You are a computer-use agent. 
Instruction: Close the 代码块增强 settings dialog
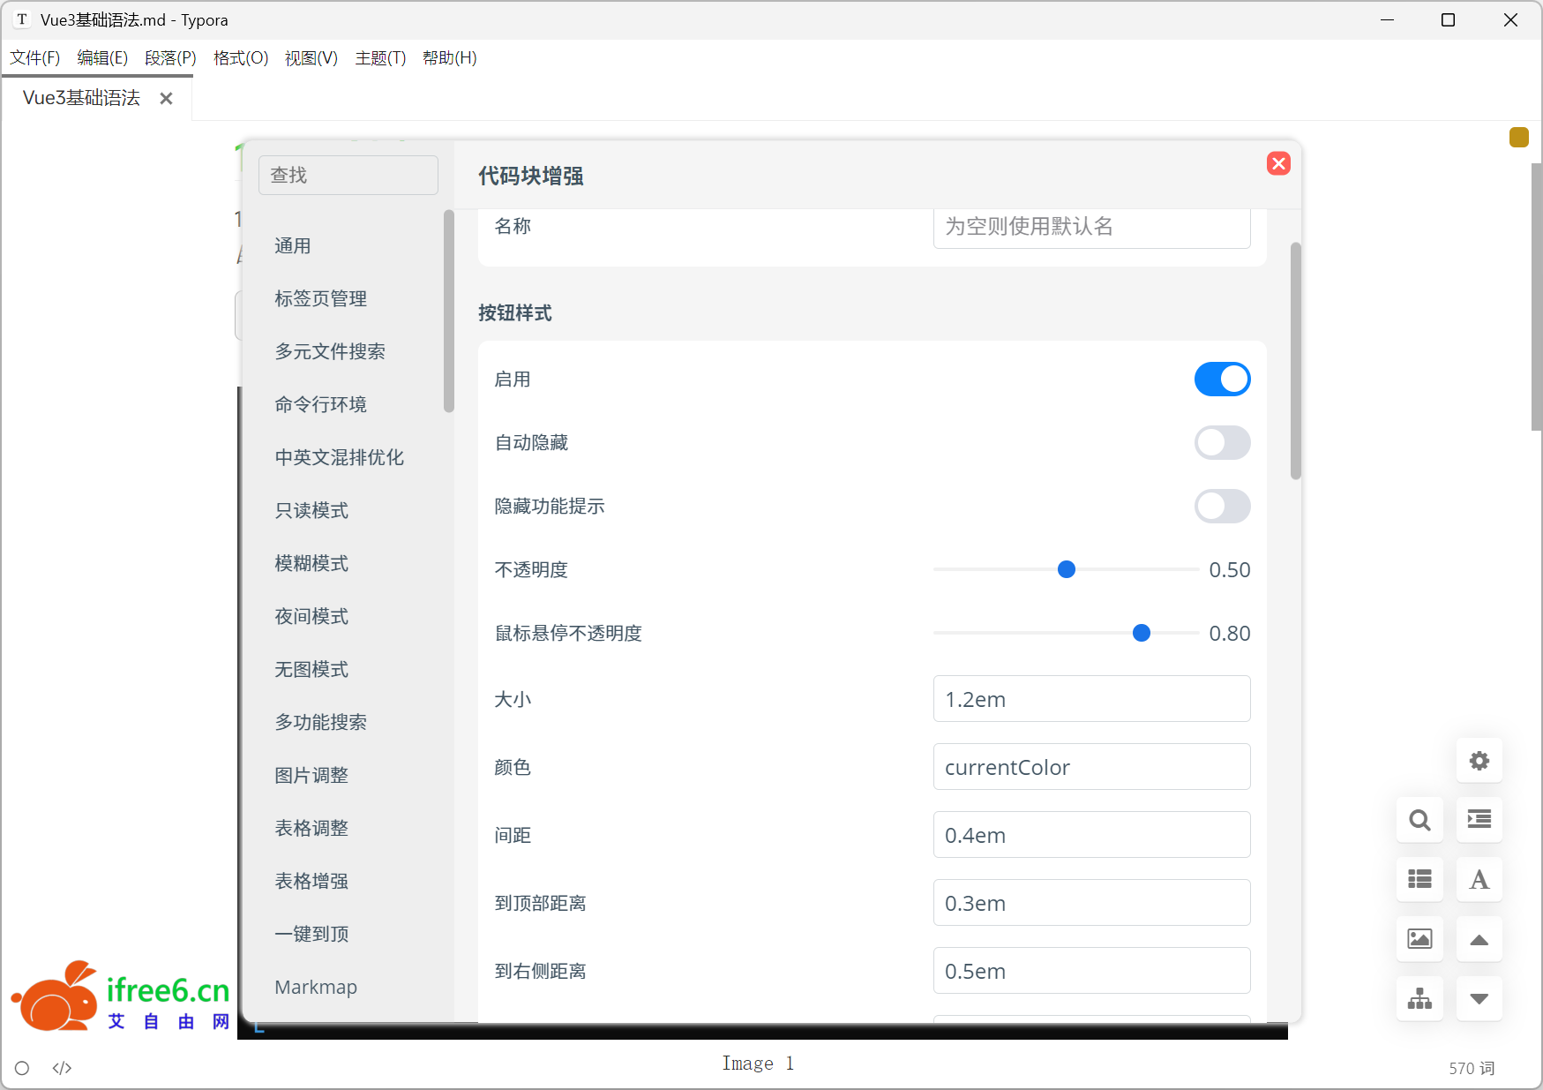click(x=1278, y=163)
